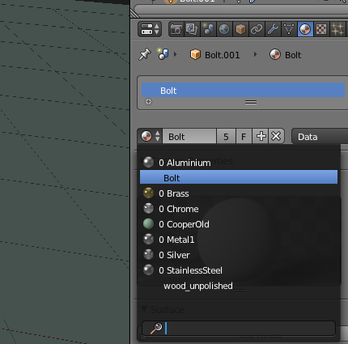Toggle fake user F button
The height and width of the screenshot is (344, 348).
(244, 137)
